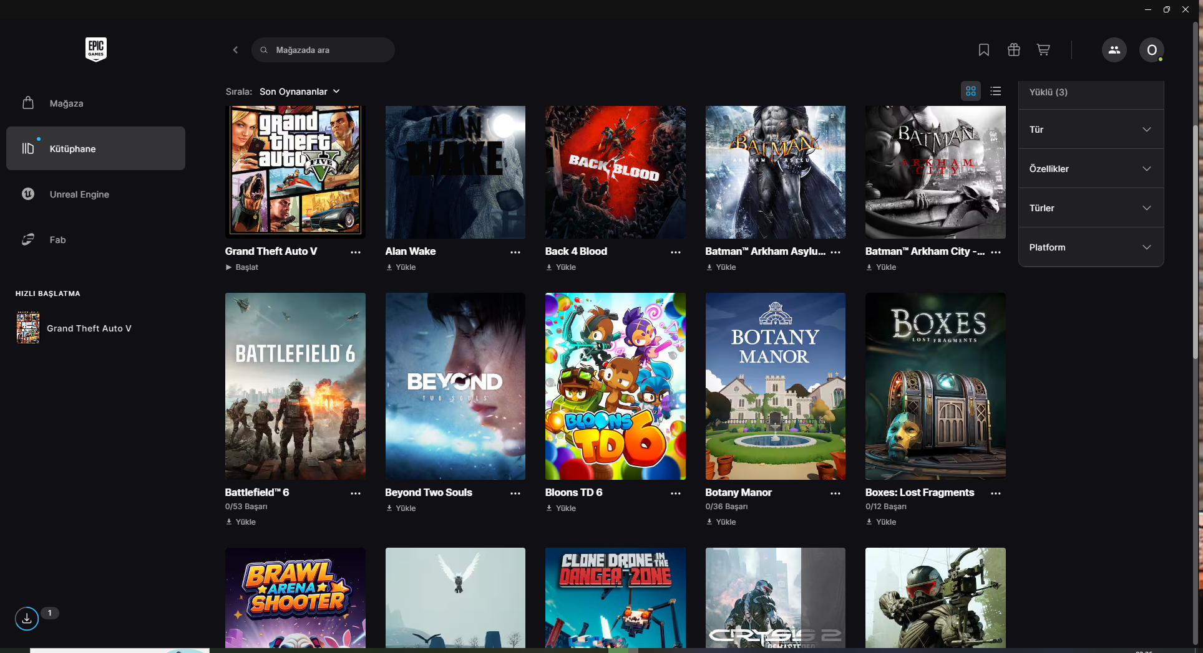
Task: Open the Boxes: Lost Fragments cover
Action: (935, 386)
